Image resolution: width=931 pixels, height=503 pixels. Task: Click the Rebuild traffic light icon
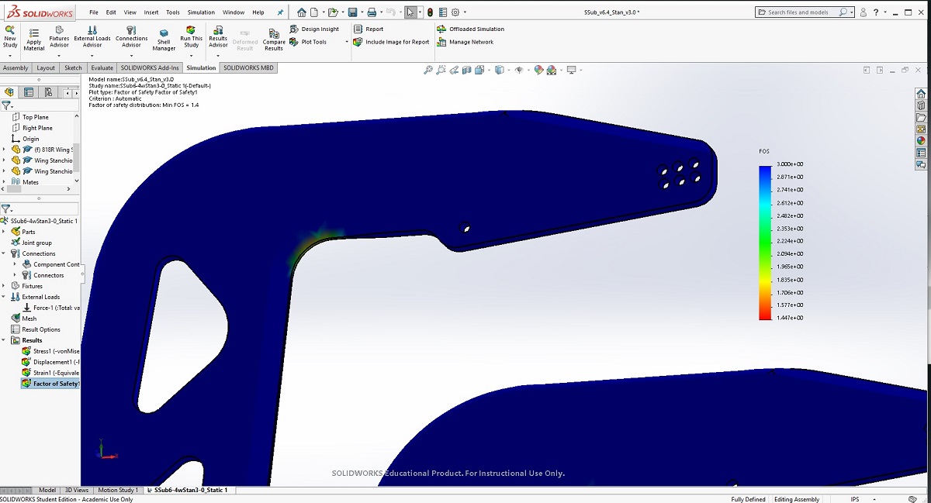click(431, 12)
